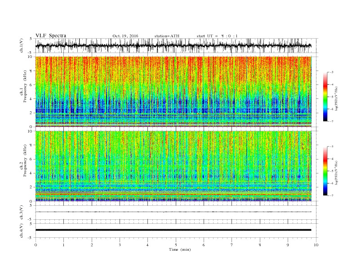Viewport: 356px width, 275px height.
Task: Click the ch.2 spectrogram color scale bar
Action: click(325, 171)
